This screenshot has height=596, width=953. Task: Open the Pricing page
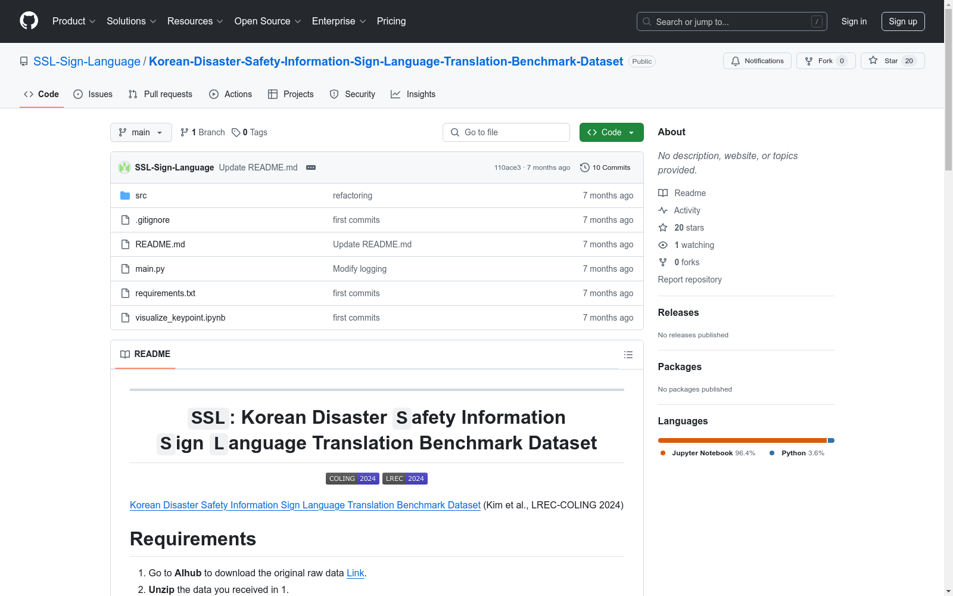click(391, 21)
